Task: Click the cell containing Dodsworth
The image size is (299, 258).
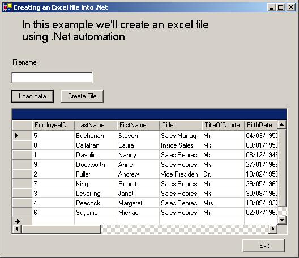Action: click(96, 165)
